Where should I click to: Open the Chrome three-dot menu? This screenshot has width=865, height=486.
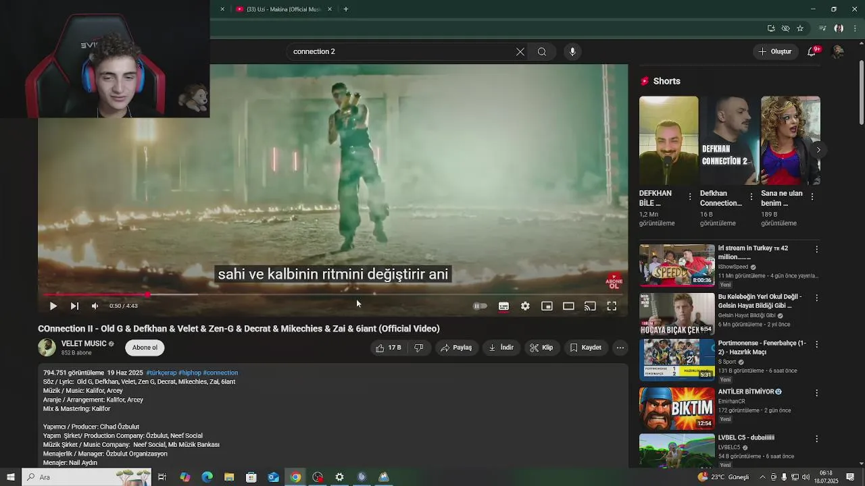tap(855, 28)
